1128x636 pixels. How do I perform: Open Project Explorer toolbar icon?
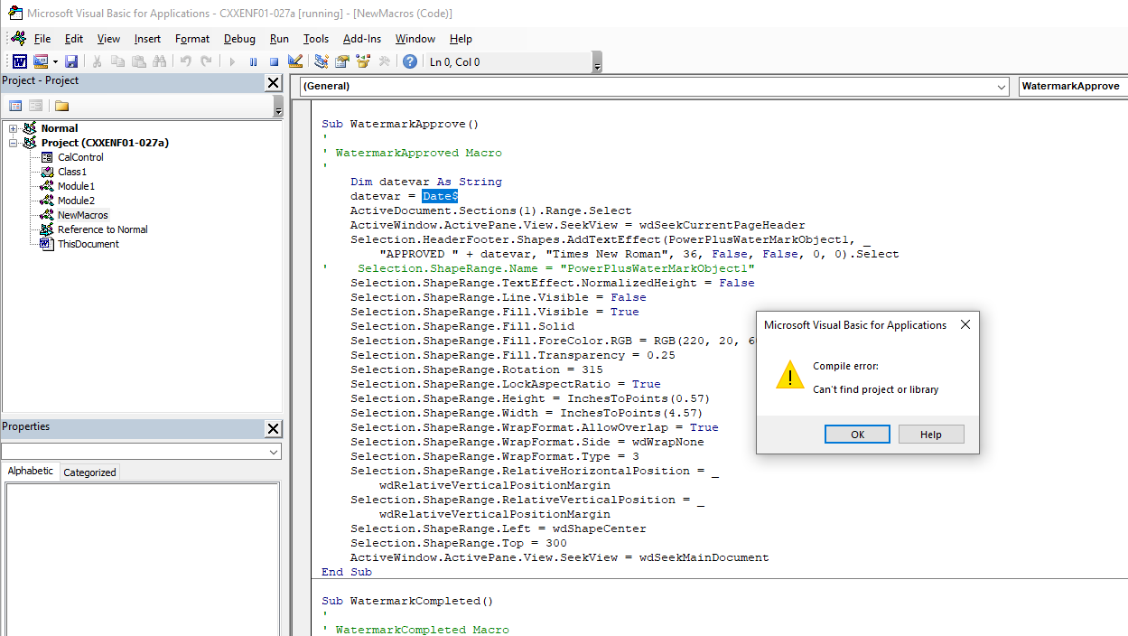click(x=321, y=61)
